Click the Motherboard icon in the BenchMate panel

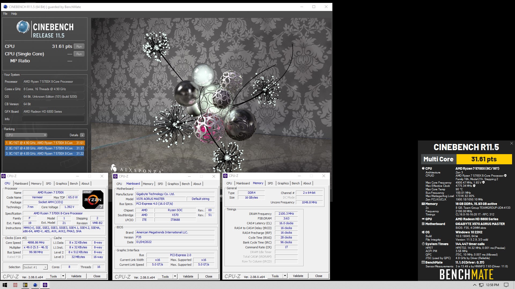pyautogui.click(x=423, y=224)
